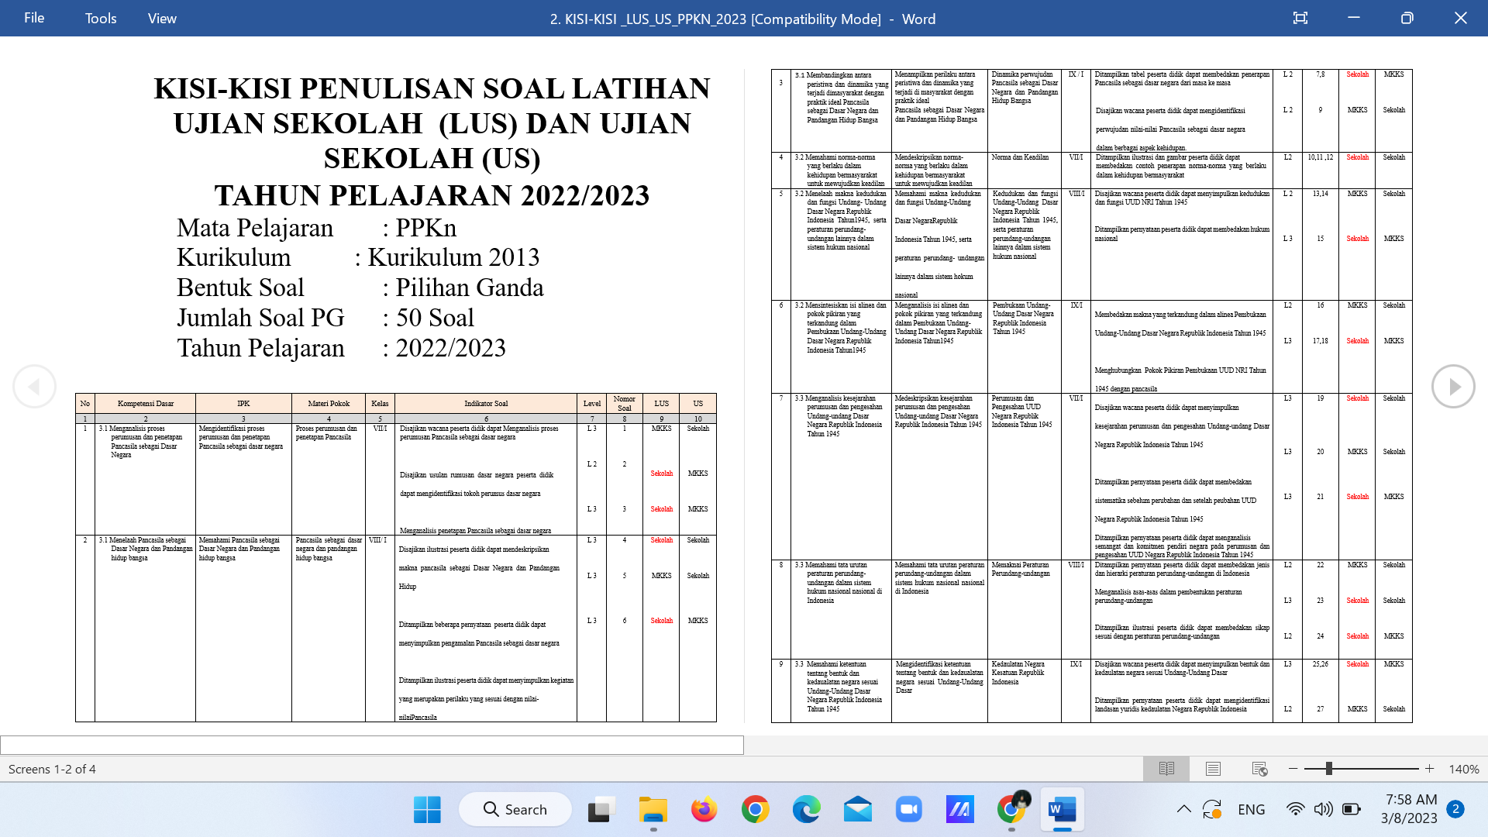Click horizontal scrollbar below the page
This screenshot has width=1488, height=837.
372,745
